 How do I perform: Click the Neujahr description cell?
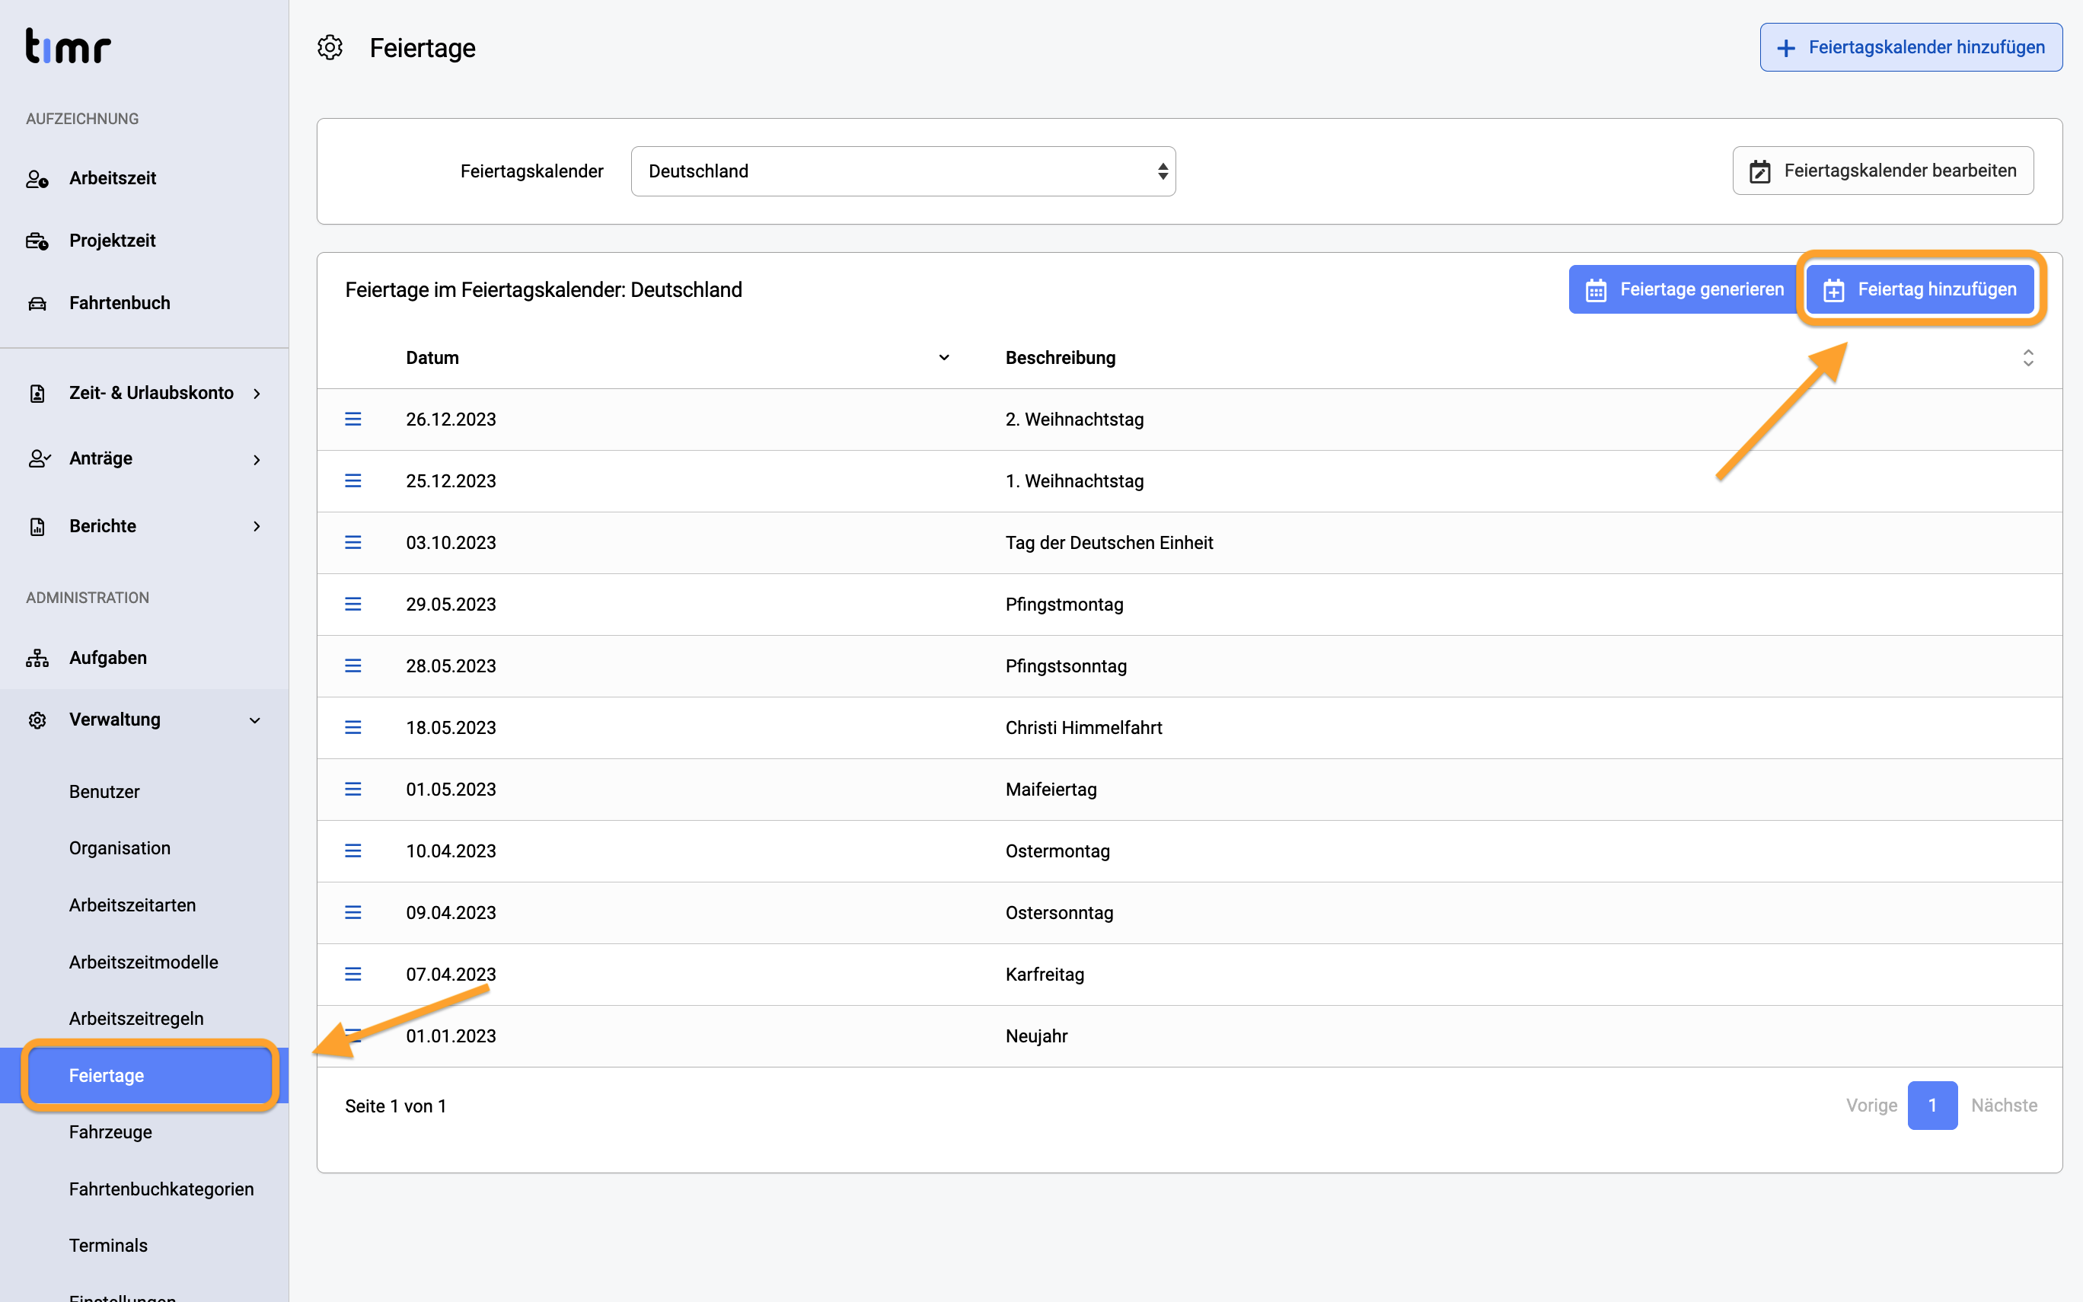click(1036, 1036)
